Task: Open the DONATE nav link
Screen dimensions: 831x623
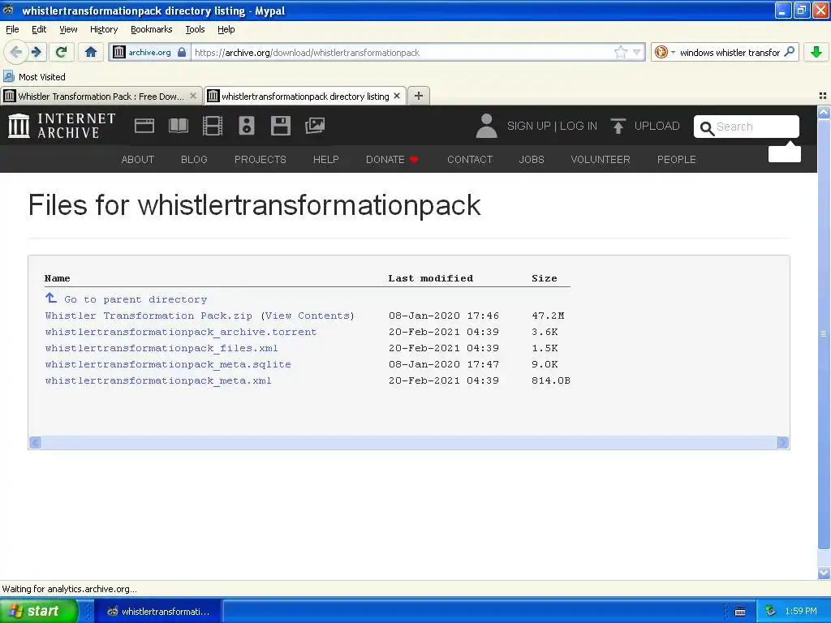Action: pyautogui.click(x=392, y=160)
